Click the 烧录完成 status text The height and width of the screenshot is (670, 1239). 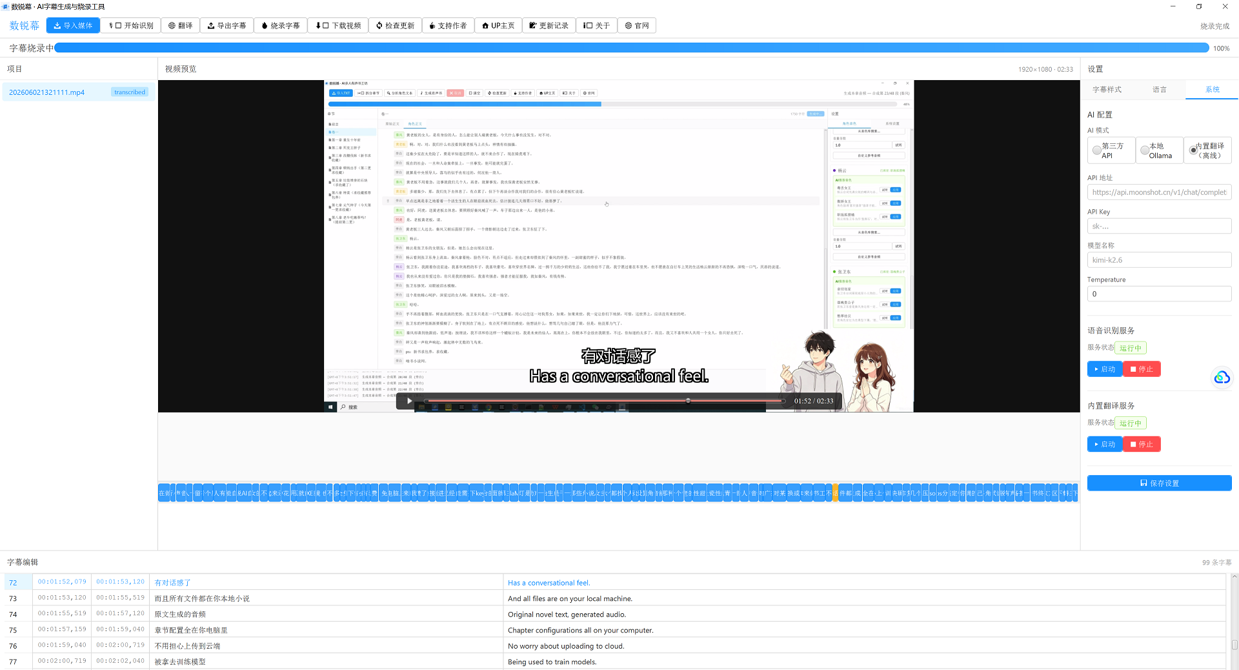coord(1214,26)
